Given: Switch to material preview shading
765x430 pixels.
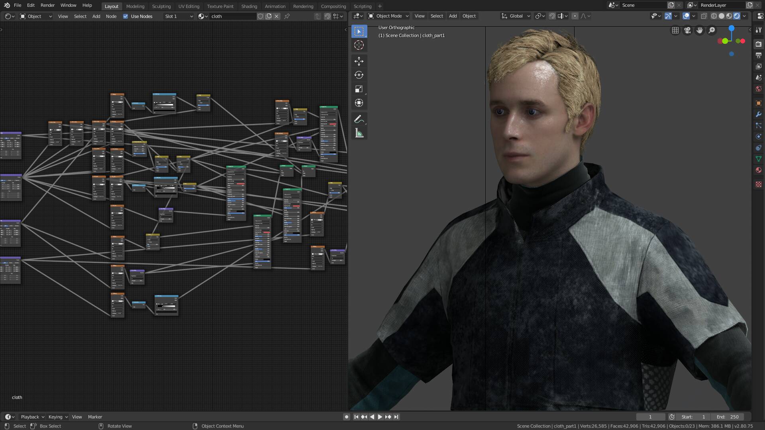Looking at the screenshot, I should point(729,16).
